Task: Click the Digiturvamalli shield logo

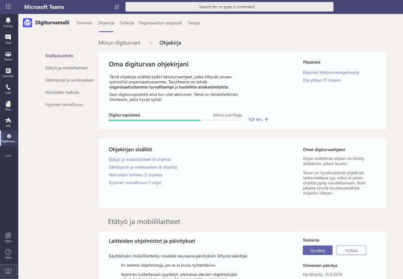Action: coord(27,23)
